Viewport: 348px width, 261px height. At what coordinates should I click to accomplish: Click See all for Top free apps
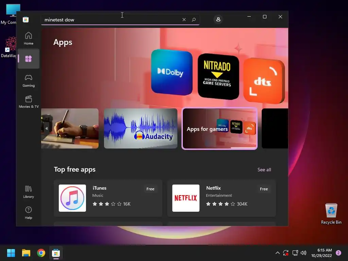pos(264,170)
